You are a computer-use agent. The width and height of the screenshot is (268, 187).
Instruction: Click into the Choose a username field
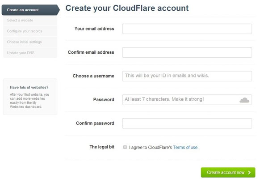[187, 76]
